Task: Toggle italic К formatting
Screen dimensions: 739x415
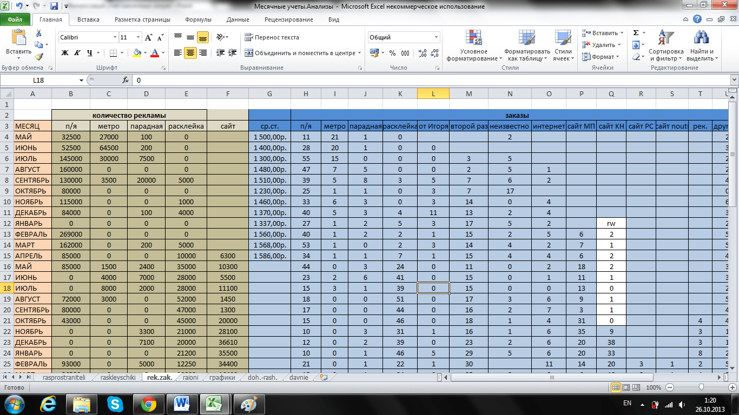Action: click(77, 53)
